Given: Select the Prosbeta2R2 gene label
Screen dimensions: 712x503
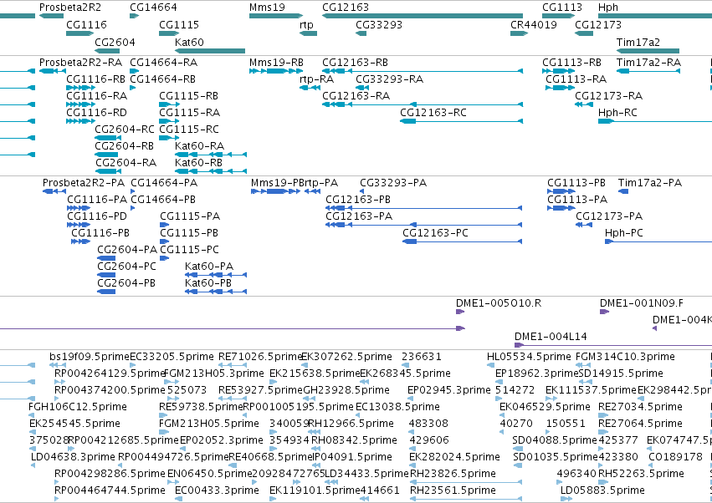Looking at the screenshot, I should (x=70, y=8).
